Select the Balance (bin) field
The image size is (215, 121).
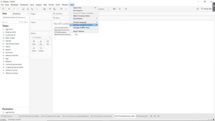coord(11,32)
